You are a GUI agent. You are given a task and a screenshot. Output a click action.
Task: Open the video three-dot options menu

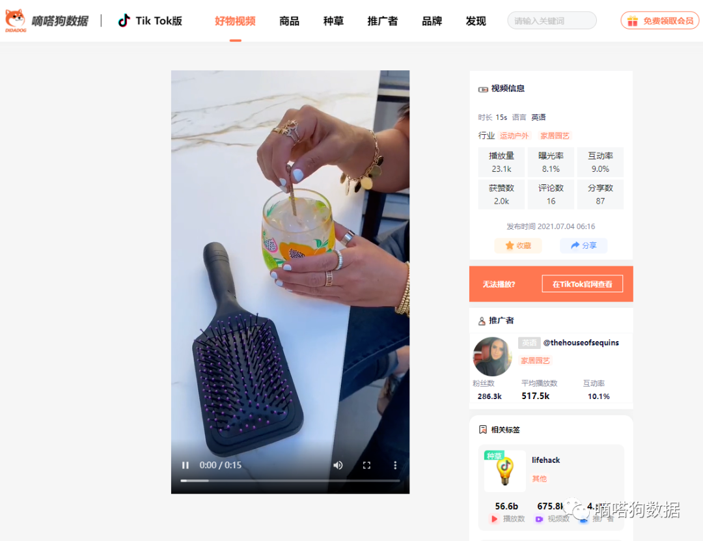tap(395, 465)
